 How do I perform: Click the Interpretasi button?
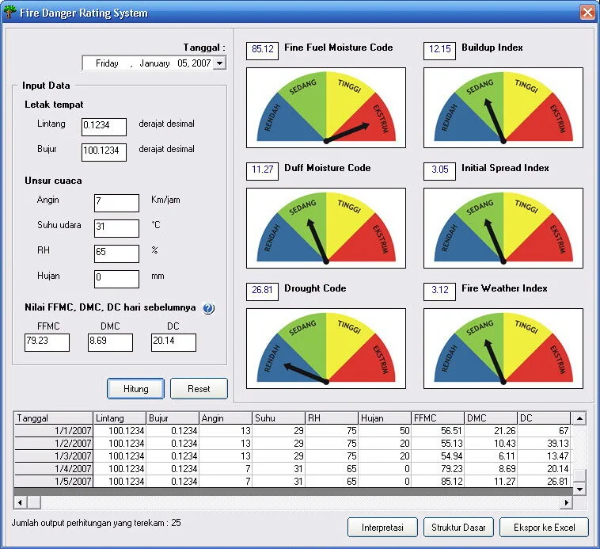[x=382, y=527]
